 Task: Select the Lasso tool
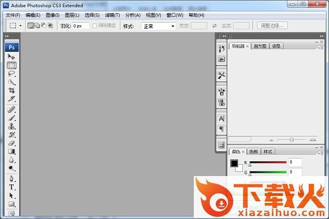click(x=11, y=74)
